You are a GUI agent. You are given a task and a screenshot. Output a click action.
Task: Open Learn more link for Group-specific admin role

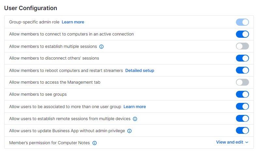(73, 22)
